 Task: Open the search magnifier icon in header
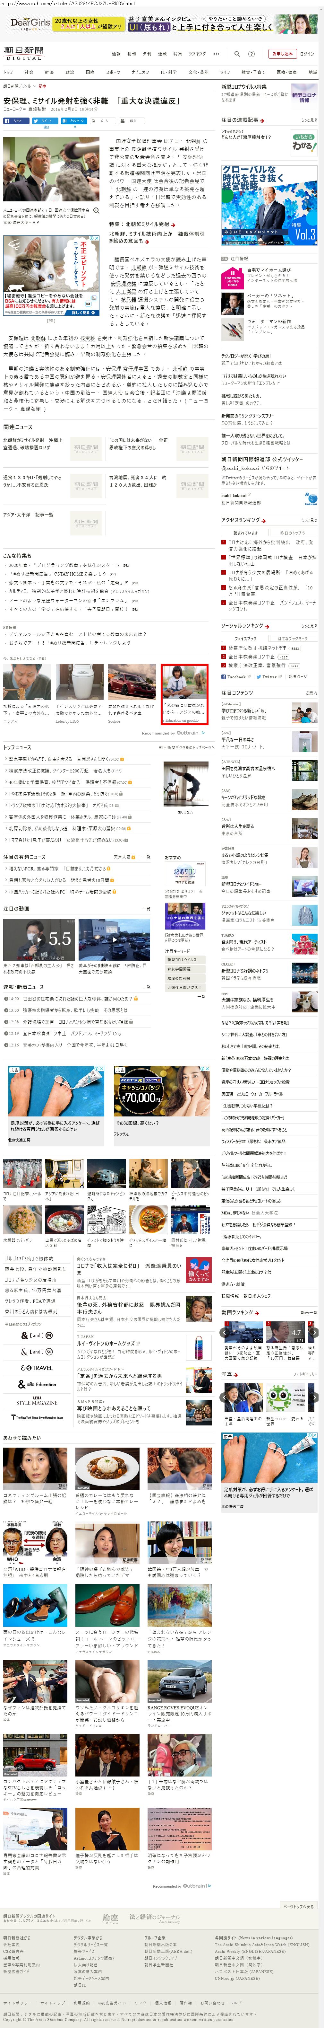[237, 54]
